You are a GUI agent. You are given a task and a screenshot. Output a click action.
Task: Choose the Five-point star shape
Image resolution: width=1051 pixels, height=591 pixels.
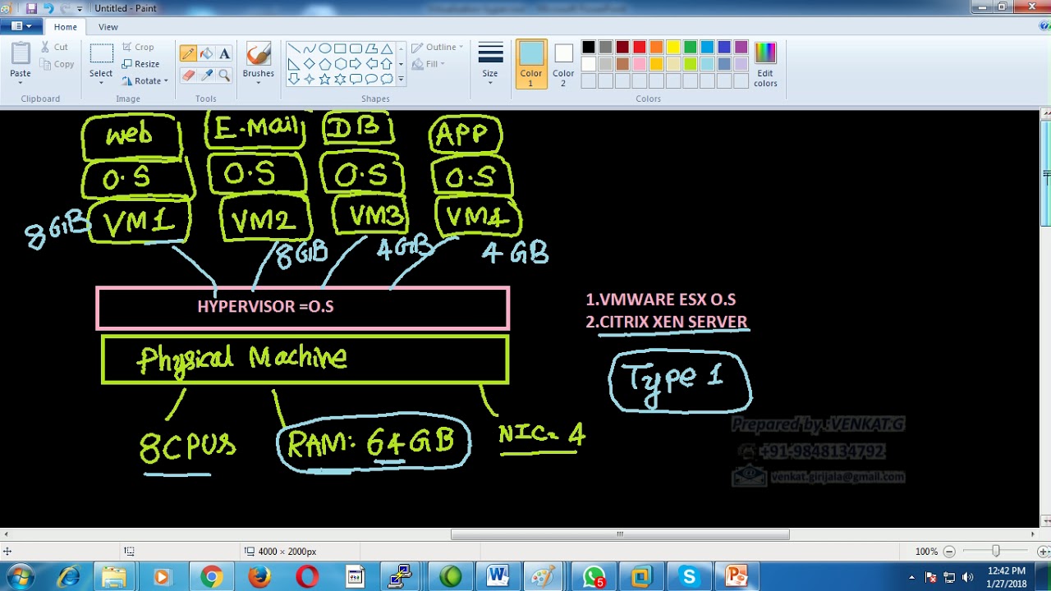click(x=324, y=80)
